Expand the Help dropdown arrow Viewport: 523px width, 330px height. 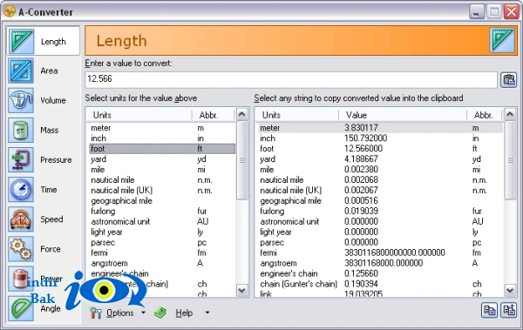(x=207, y=313)
